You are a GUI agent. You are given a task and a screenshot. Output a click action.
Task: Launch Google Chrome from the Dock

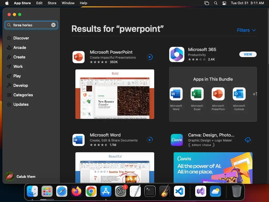click(91, 191)
